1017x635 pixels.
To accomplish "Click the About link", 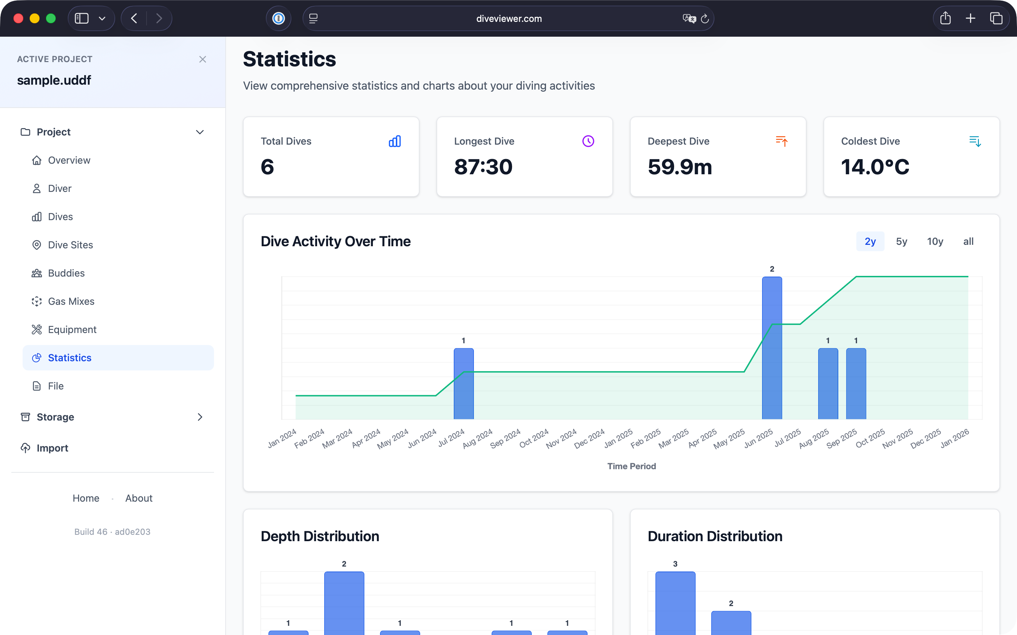I will (139, 498).
